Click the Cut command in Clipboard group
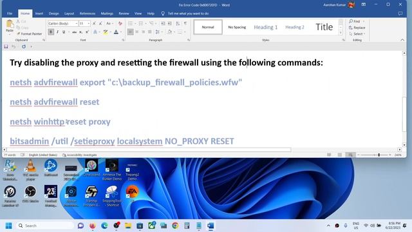The height and width of the screenshot is (232, 412). coord(21,21)
